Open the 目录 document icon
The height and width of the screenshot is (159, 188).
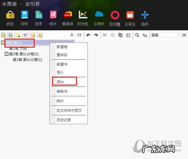click(39, 15)
